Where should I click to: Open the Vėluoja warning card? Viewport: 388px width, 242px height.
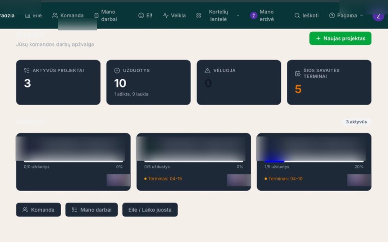click(x=239, y=82)
